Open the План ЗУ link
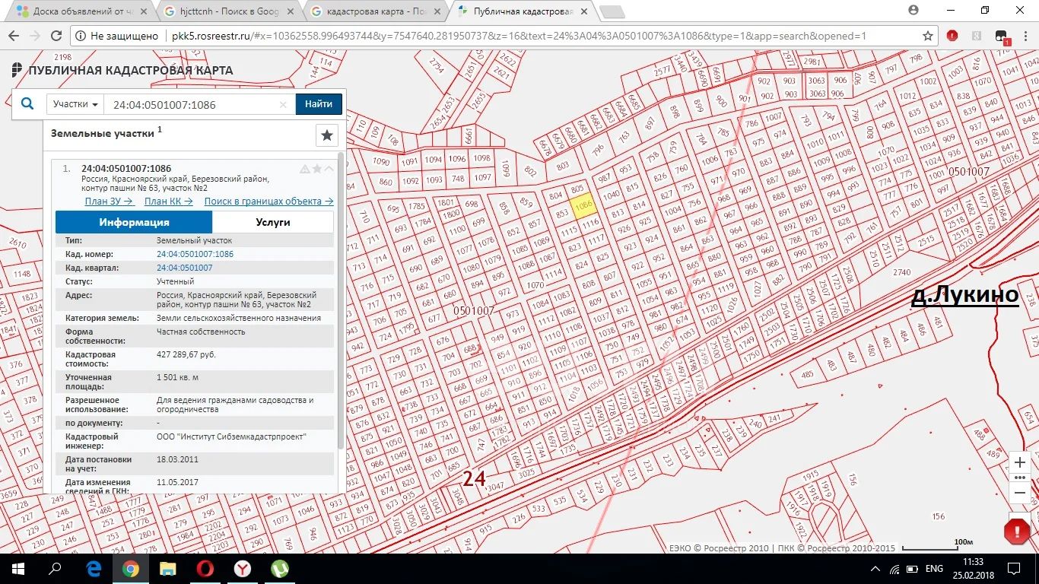1039x584 pixels. [x=110, y=202]
